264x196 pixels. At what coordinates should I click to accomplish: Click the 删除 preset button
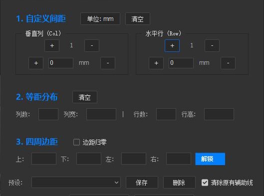coord(179,182)
